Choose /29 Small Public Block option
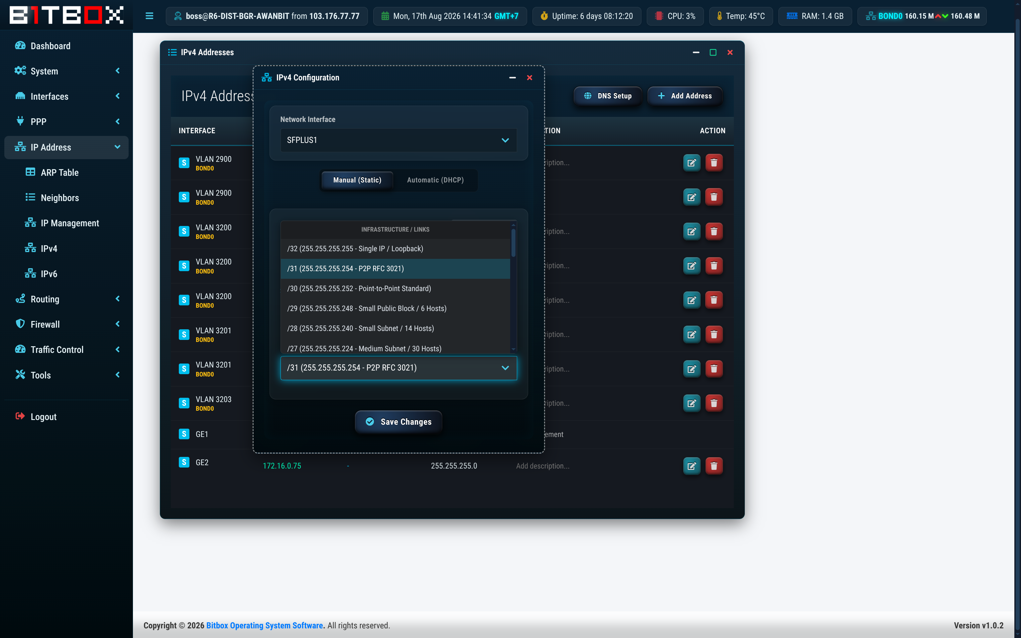 point(395,308)
